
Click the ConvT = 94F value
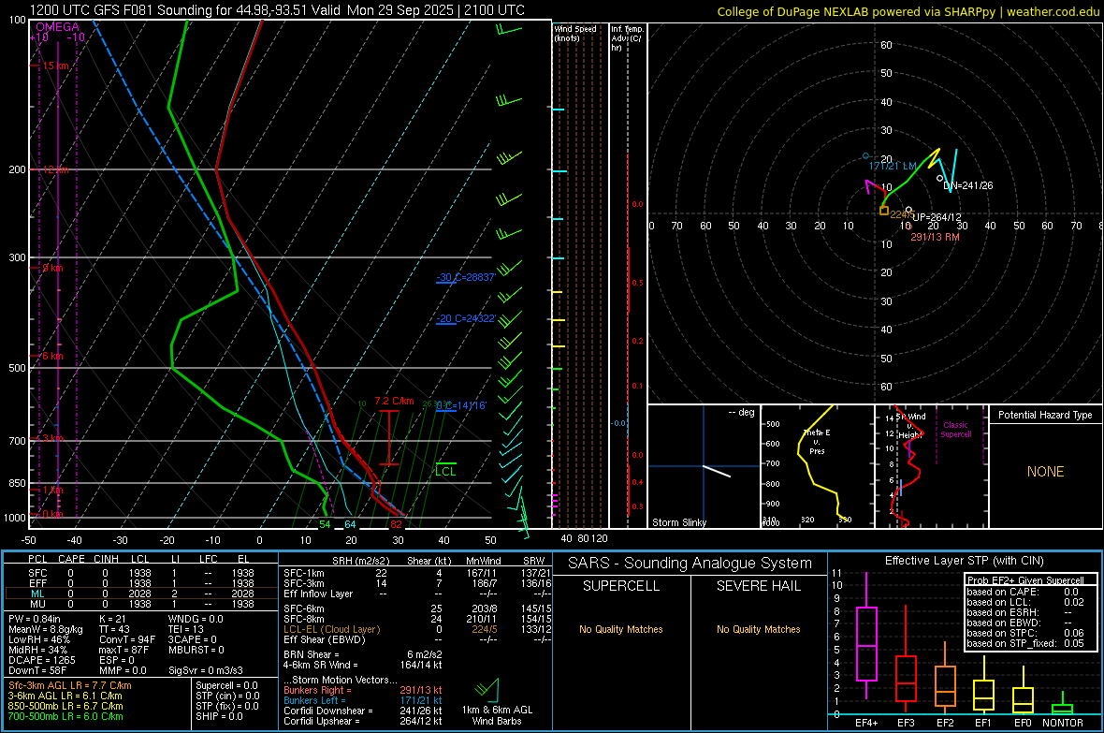click(x=127, y=639)
